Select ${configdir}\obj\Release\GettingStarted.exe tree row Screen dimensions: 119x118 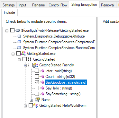pyautogui.click(x=55, y=30)
